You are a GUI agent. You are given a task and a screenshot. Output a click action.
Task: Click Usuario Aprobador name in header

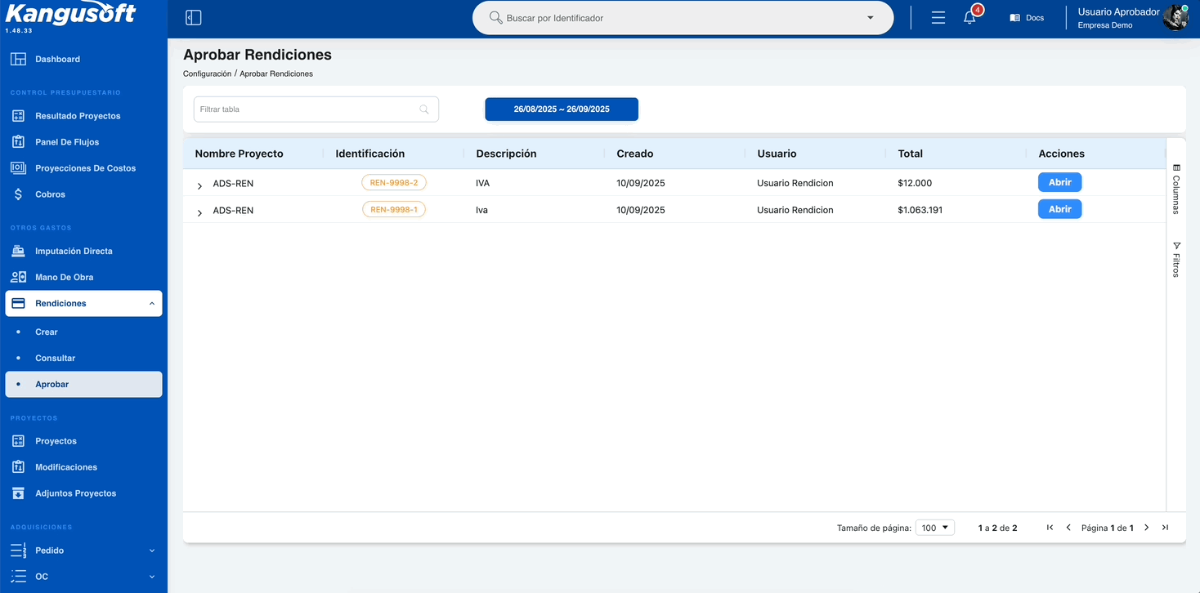[x=1119, y=12]
